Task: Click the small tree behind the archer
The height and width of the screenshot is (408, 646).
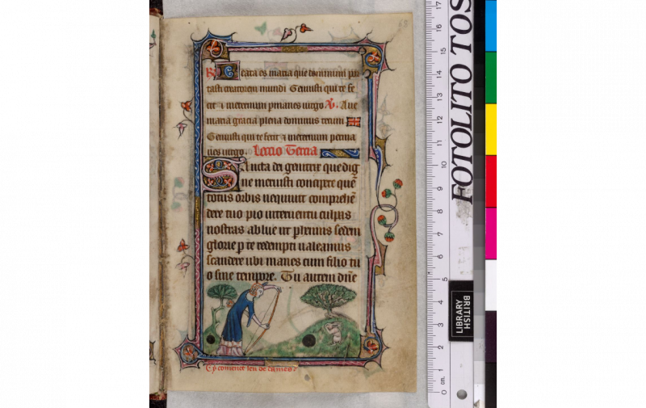Action: pos(221,292)
